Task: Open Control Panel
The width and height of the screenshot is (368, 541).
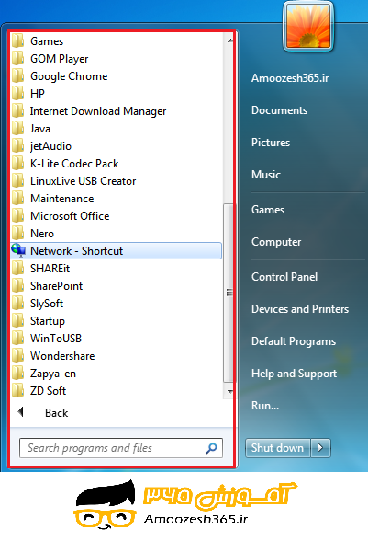Action: pos(284,277)
